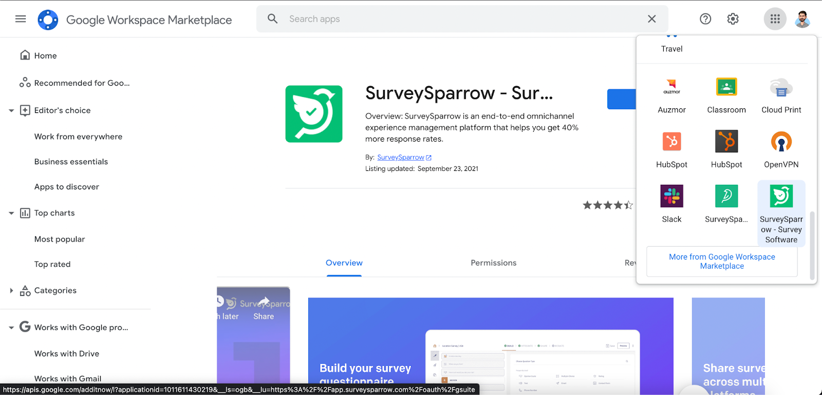Open Cloud Print app in launcher
This screenshot has width=822, height=395.
point(781,95)
